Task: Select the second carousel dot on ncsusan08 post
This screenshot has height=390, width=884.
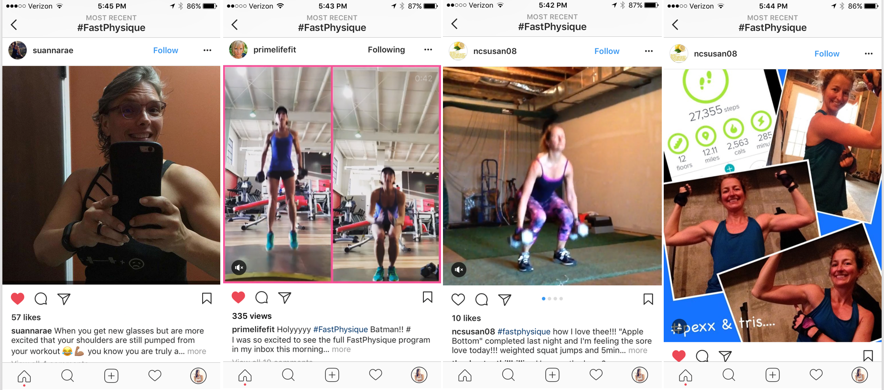Action: point(550,299)
